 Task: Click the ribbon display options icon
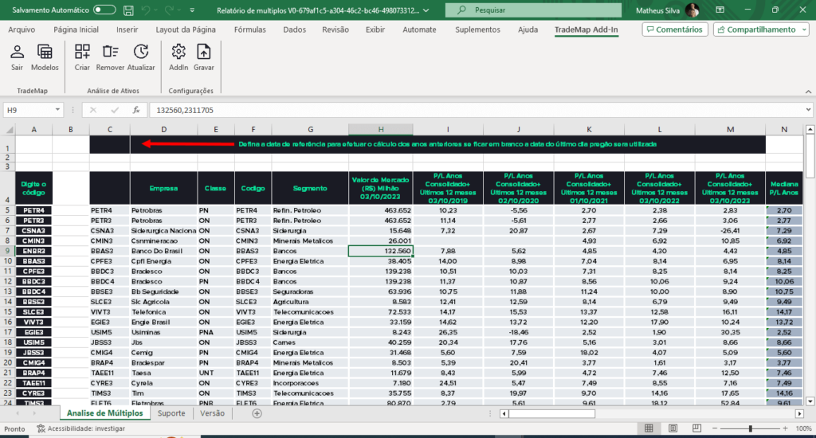coord(720,10)
